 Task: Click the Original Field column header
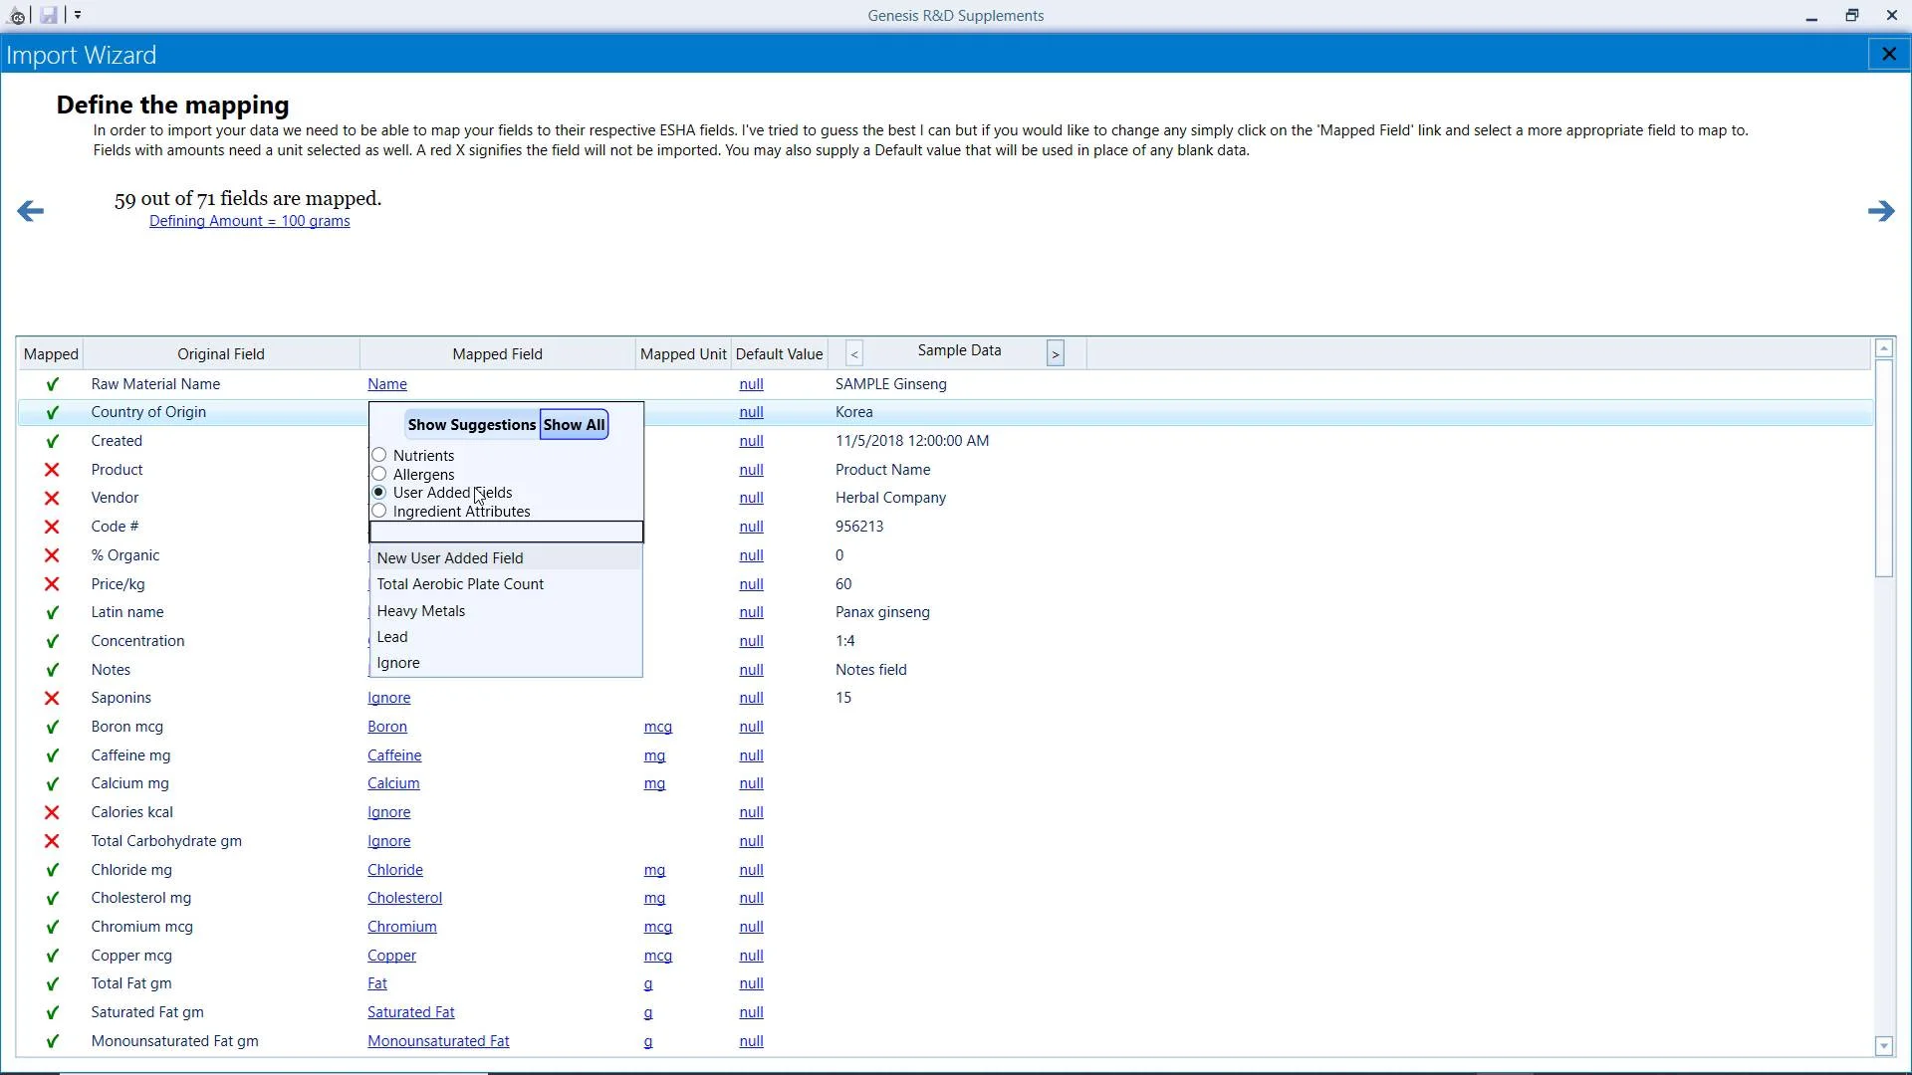[221, 354]
